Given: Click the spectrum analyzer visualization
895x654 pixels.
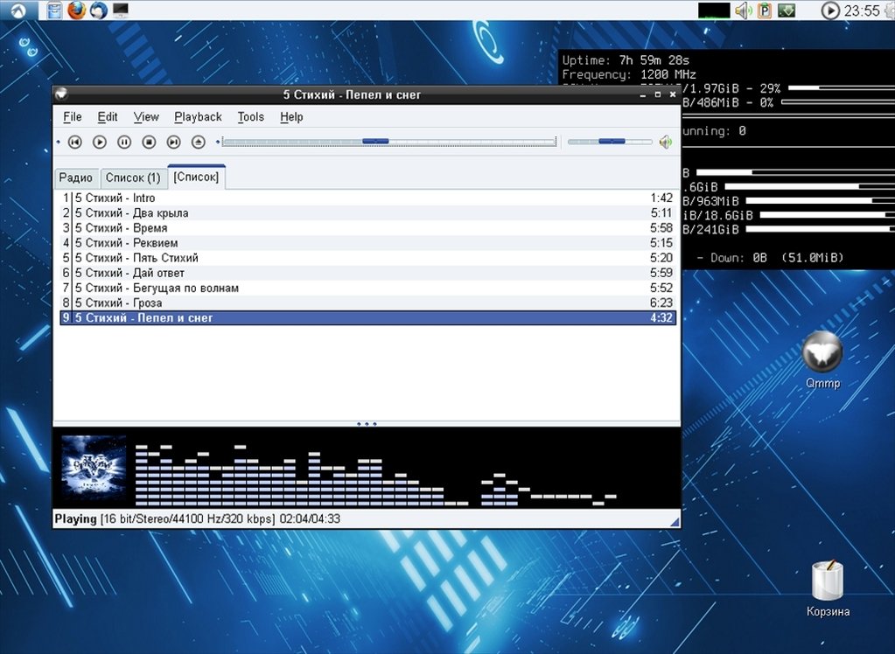Looking at the screenshot, I should click(375, 475).
